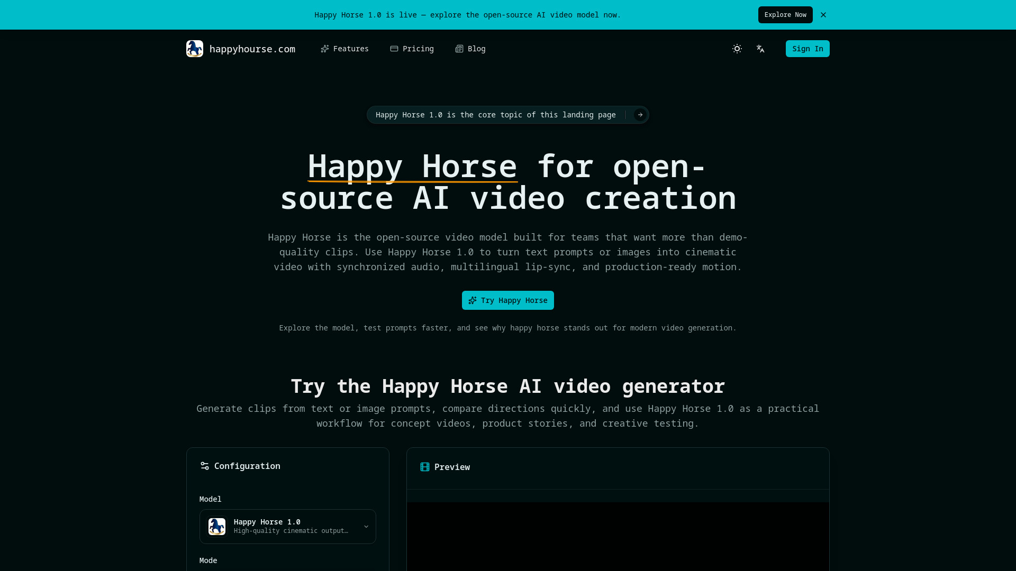Click the happyhourse.com site title link
1016x571 pixels.
click(252, 49)
